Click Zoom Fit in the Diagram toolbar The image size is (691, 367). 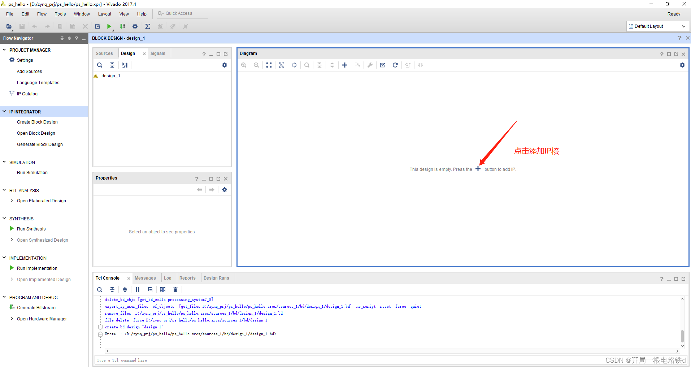pos(269,65)
